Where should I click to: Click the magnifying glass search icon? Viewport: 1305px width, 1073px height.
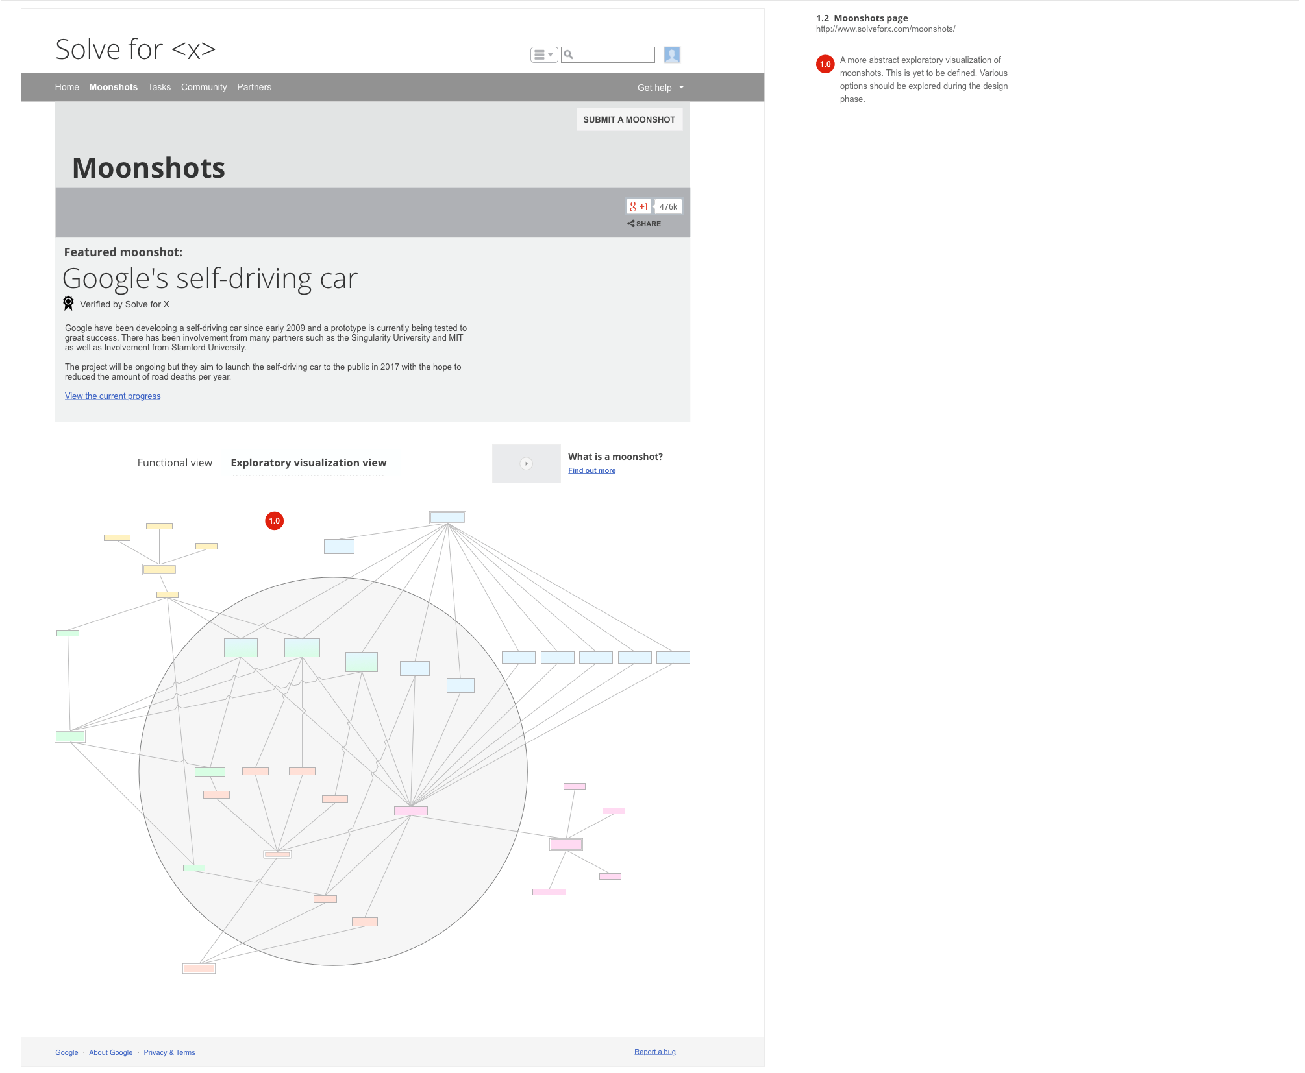coord(569,55)
